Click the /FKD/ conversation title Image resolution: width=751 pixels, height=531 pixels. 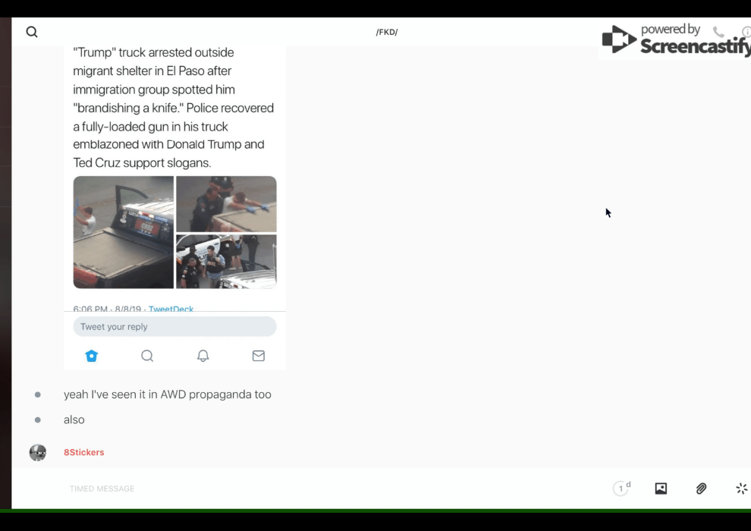click(387, 32)
